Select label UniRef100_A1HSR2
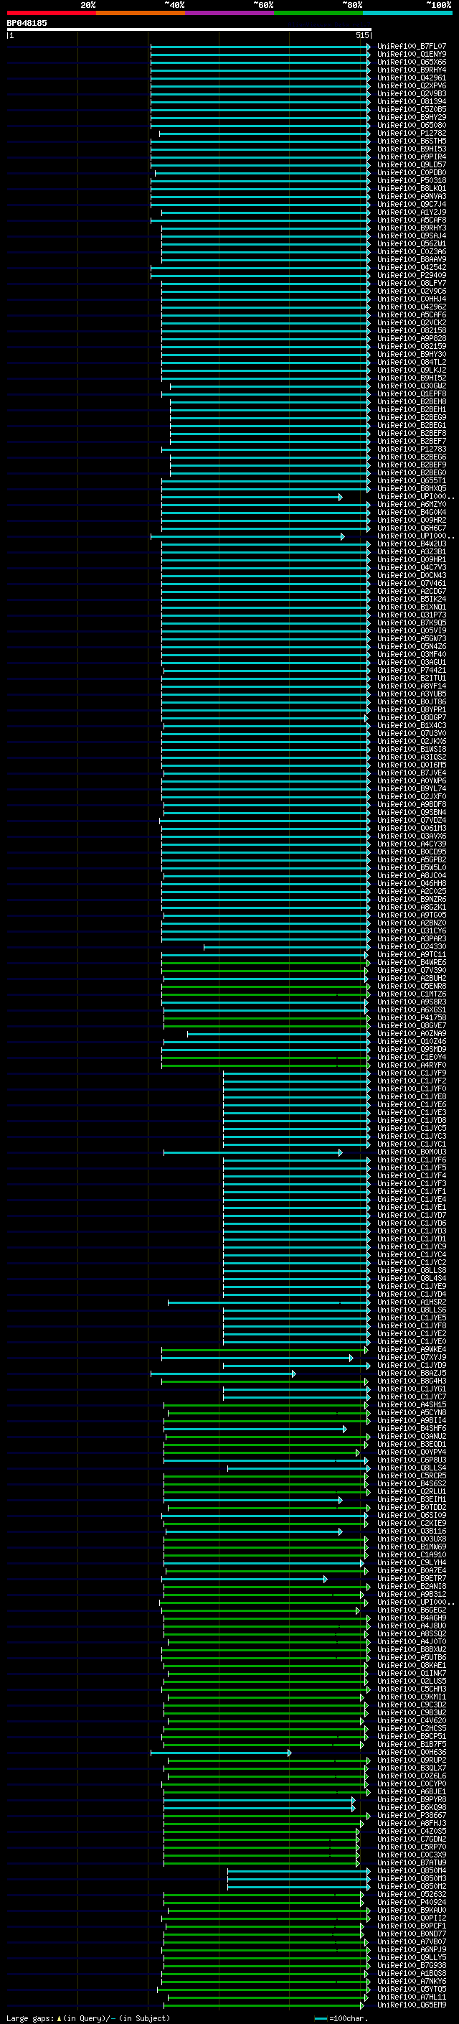459x2024 pixels. tap(412, 1302)
